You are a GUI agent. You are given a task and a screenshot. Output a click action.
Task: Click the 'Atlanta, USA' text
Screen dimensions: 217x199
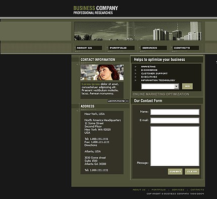(x=92, y=151)
